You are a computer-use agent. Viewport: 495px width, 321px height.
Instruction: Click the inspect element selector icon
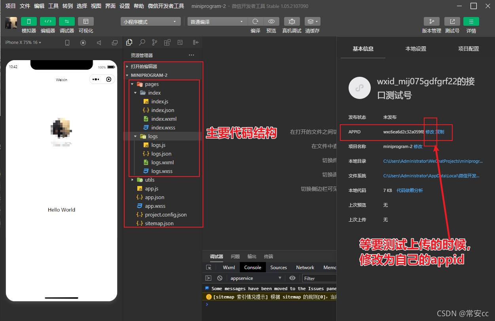point(209,267)
